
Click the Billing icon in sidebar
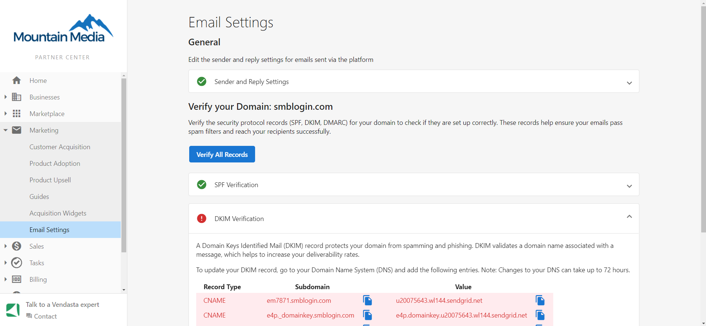coord(17,279)
